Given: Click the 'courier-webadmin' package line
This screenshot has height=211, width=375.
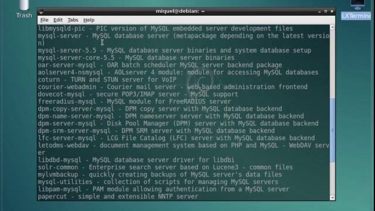Looking at the screenshot, I should click(x=173, y=87).
